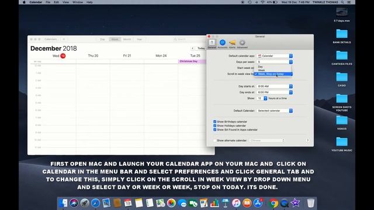This screenshot has height=210, width=374.
Task: Open Finder from the dock
Action: click(x=63, y=203)
